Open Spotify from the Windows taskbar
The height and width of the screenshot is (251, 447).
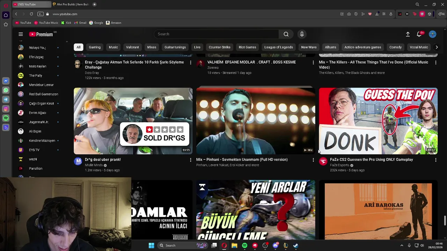pyautogui.click(x=244, y=245)
